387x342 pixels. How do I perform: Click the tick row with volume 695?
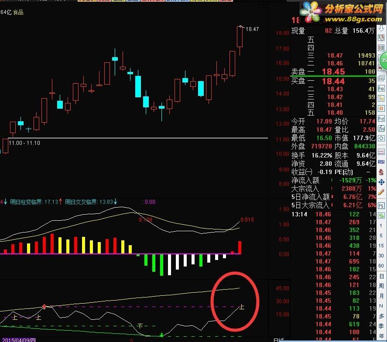[334, 261]
